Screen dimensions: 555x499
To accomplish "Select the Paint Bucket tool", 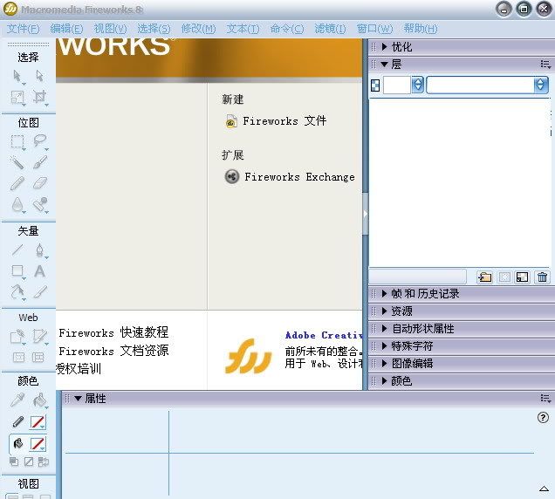I will 39,400.
